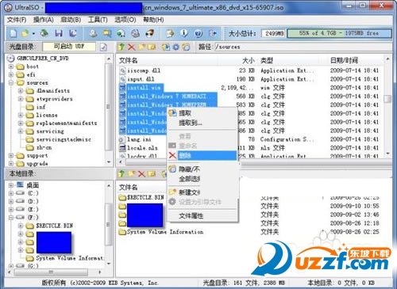397x289 pixels.
Task: Click the Make CD/DVD image toolbar icon
Action: [x=93, y=33]
